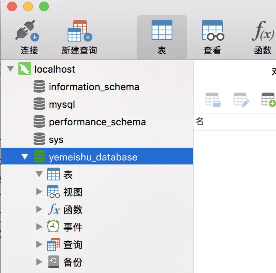Viewport: 276px width, 273px height.
Task: Click the New Table plus icon
Action: point(269,99)
